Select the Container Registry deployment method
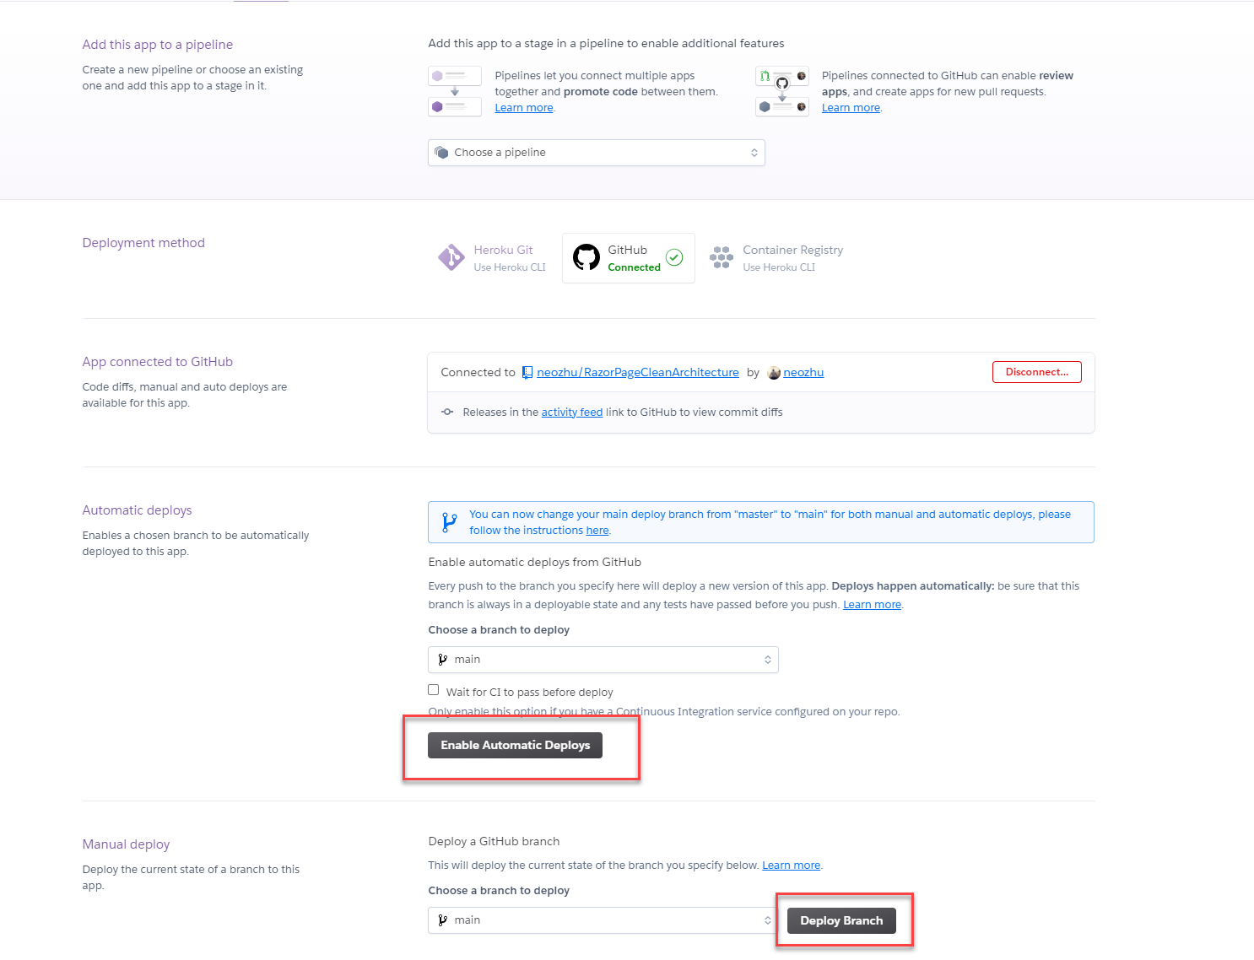This screenshot has height=960, width=1254. click(x=776, y=258)
